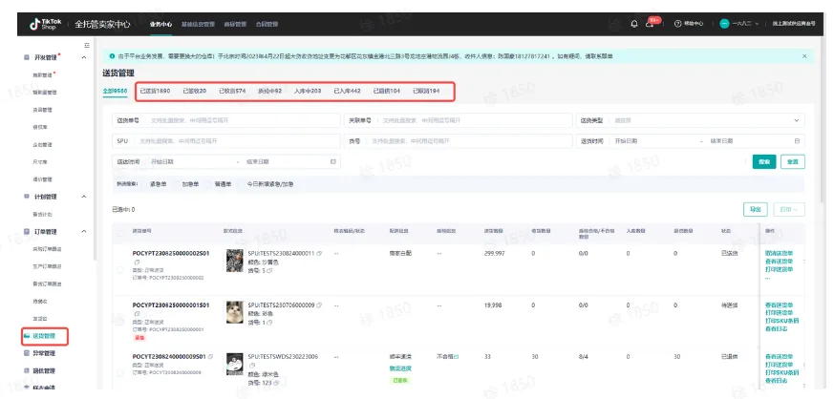
Task: Toggle select-all checkbox in table header
Action: (119, 232)
